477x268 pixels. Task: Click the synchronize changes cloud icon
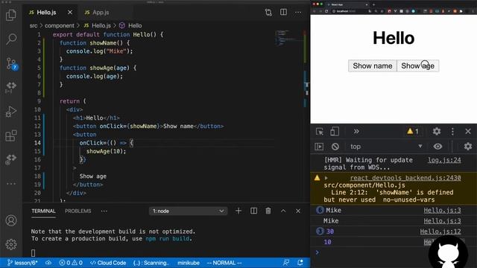(x=48, y=263)
